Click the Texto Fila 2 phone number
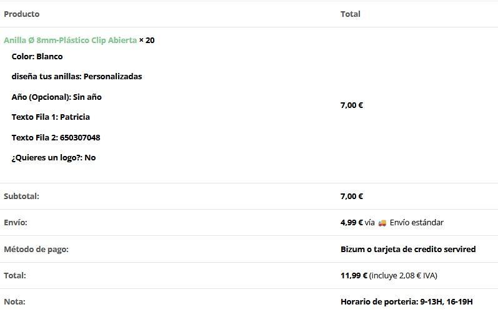 click(80, 138)
